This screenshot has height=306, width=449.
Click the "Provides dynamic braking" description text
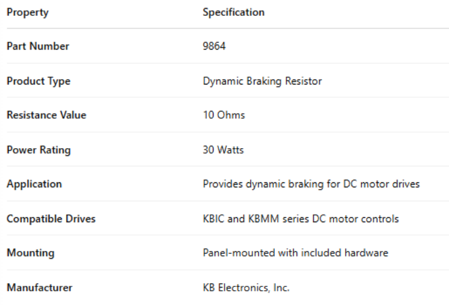tap(254, 184)
